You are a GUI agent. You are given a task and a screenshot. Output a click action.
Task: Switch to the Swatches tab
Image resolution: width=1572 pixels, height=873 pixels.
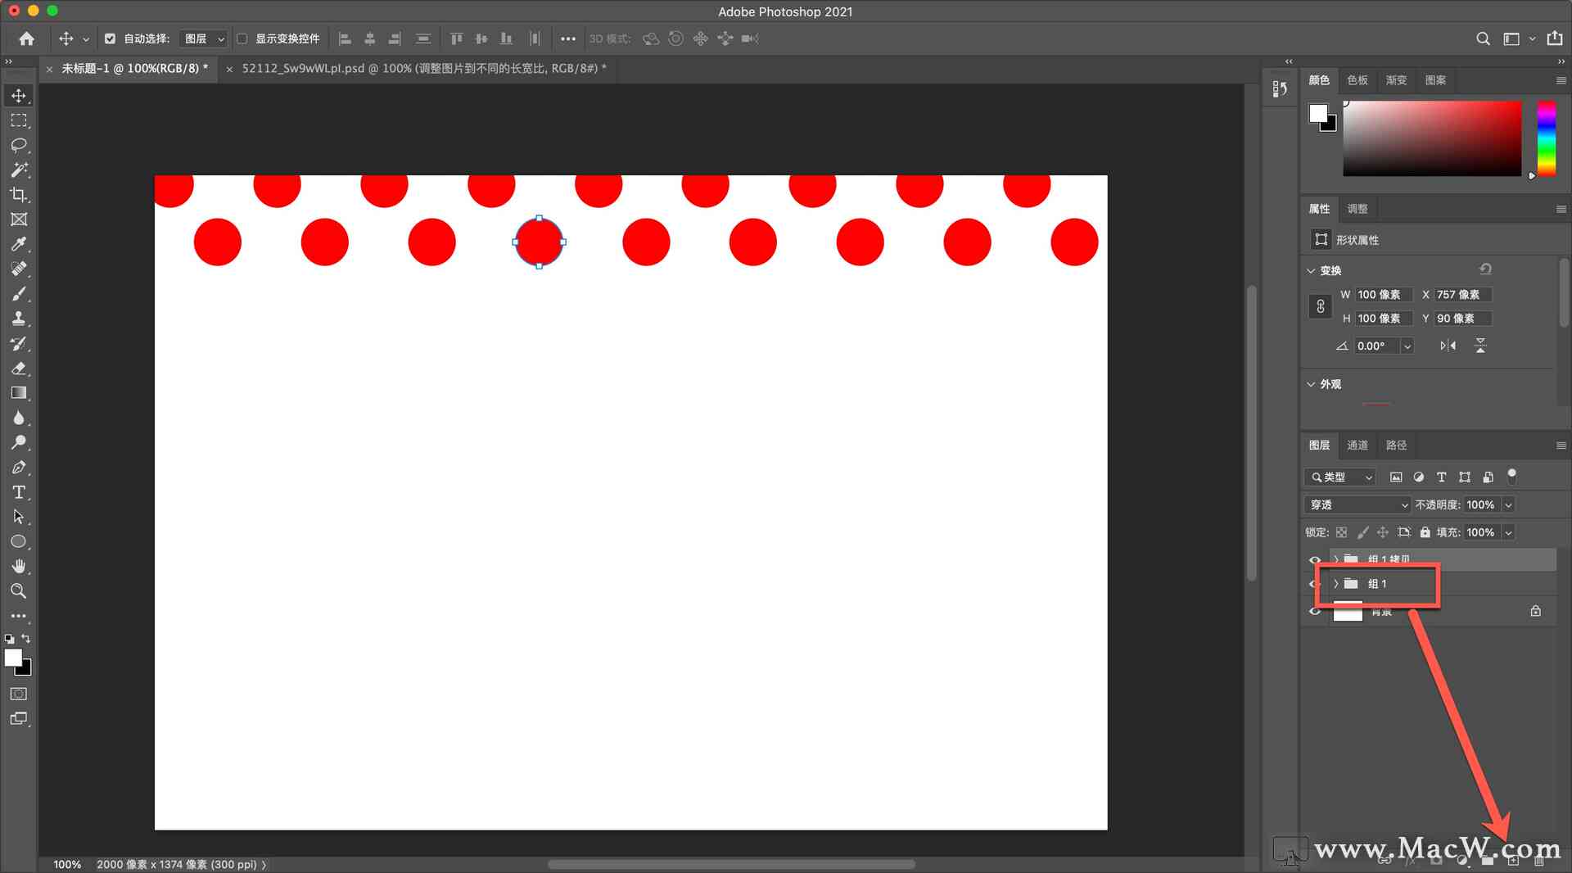coord(1357,80)
